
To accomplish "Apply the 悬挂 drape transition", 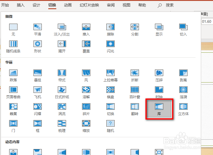I will coord(38,76).
